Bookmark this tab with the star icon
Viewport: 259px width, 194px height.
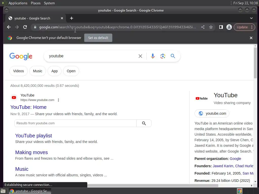click(211, 27)
